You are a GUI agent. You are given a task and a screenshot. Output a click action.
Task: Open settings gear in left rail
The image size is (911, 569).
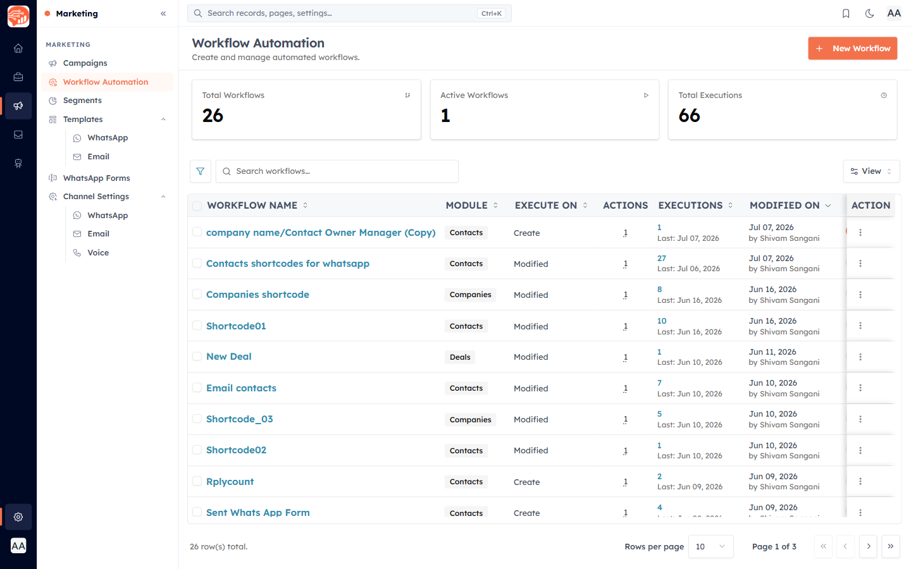18,517
